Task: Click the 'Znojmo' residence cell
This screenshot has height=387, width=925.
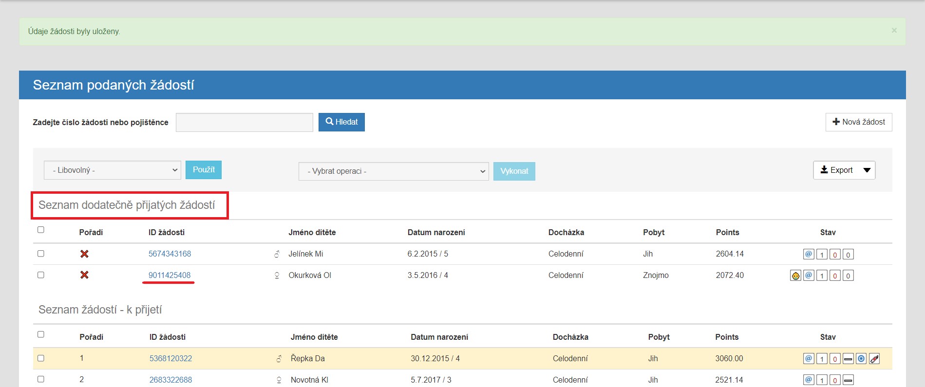Action: [x=656, y=275]
